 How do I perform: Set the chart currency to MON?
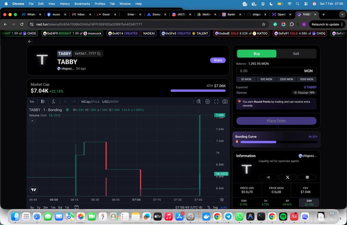[115, 102]
